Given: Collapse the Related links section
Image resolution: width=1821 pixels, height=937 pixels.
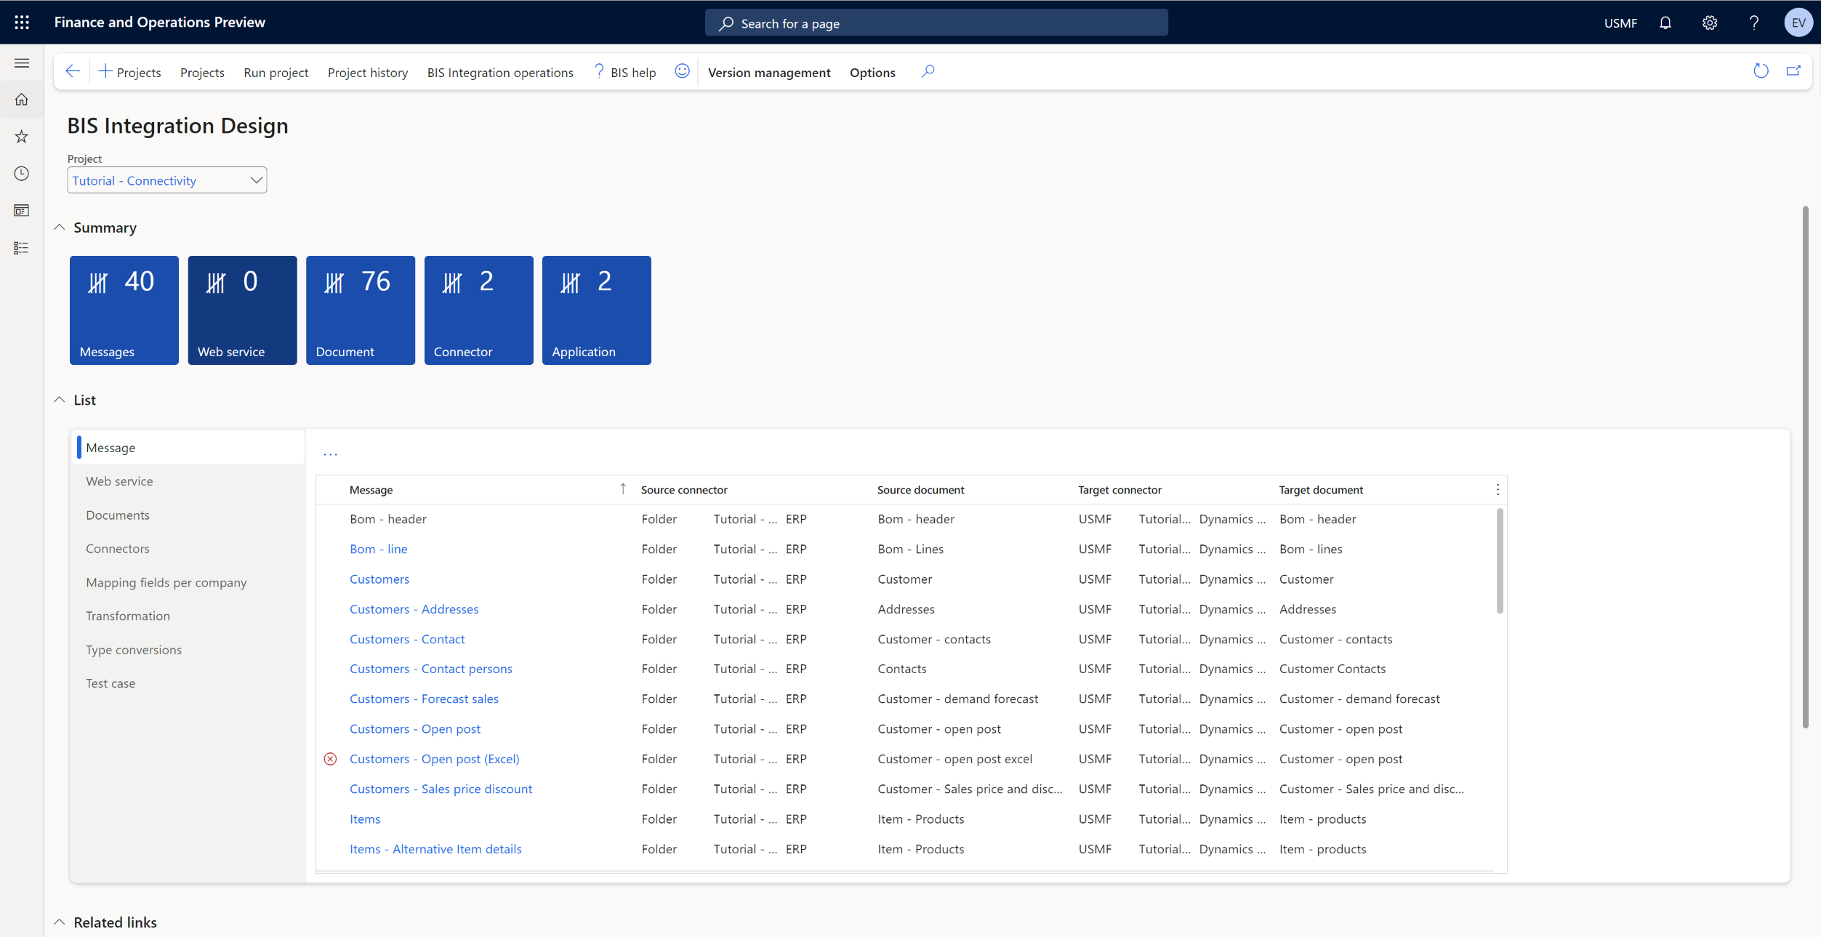Looking at the screenshot, I should pos(59,922).
